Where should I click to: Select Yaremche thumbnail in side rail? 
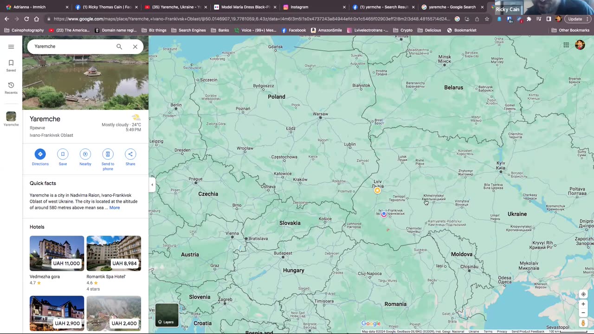[x=11, y=119]
